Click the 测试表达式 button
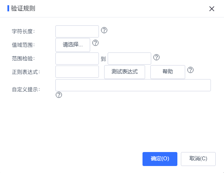This screenshot has width=224, height=173. tap(125, 72)
